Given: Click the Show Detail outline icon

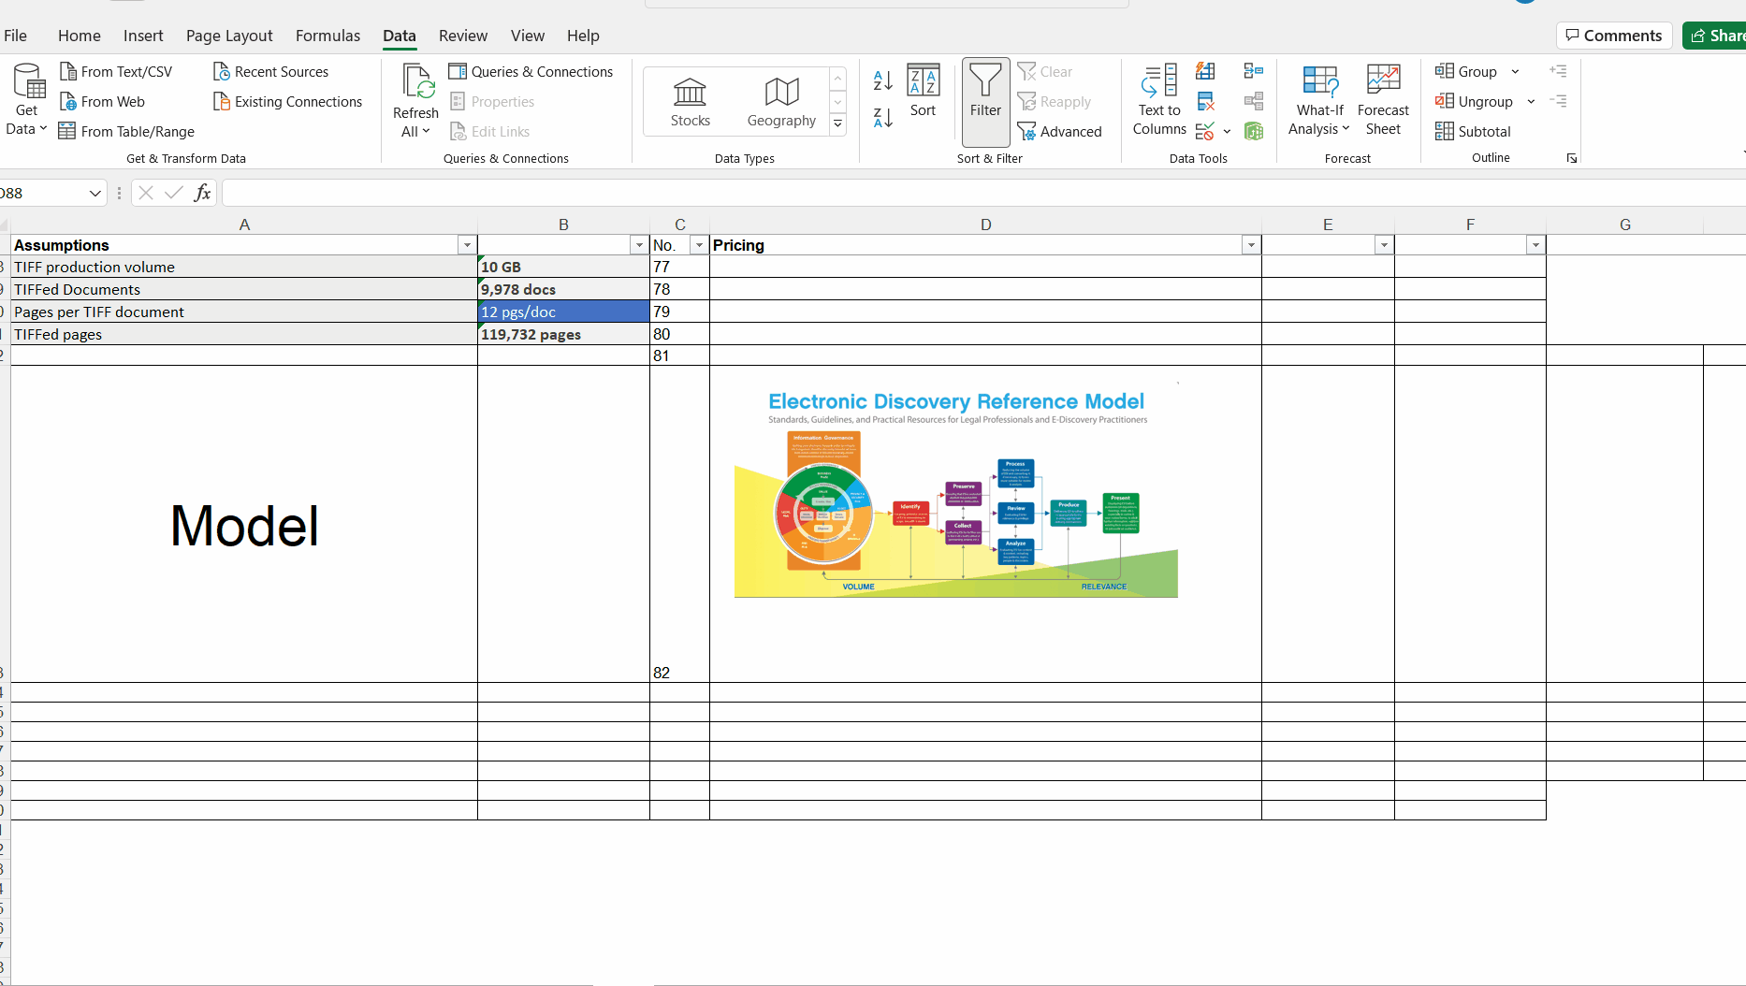Looking at the screenshot, I should [x=1558, y=71].
